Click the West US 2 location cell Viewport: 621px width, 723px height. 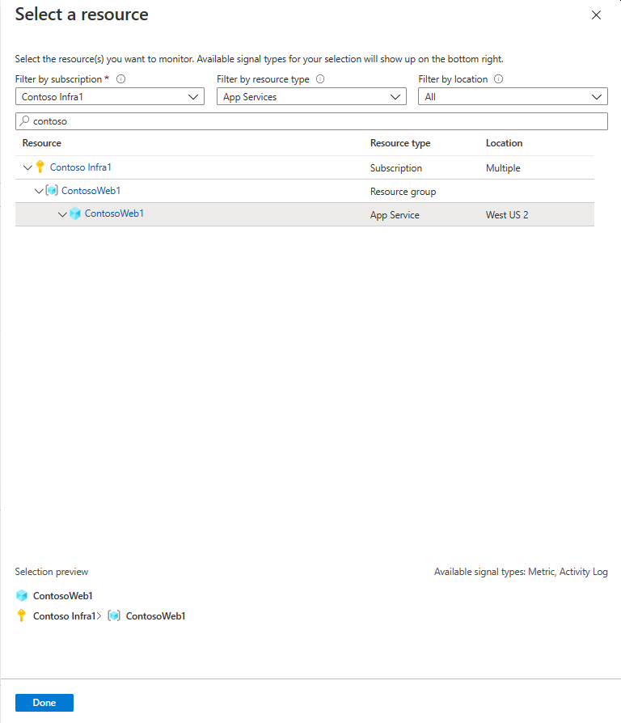click(x=507, y=215)
